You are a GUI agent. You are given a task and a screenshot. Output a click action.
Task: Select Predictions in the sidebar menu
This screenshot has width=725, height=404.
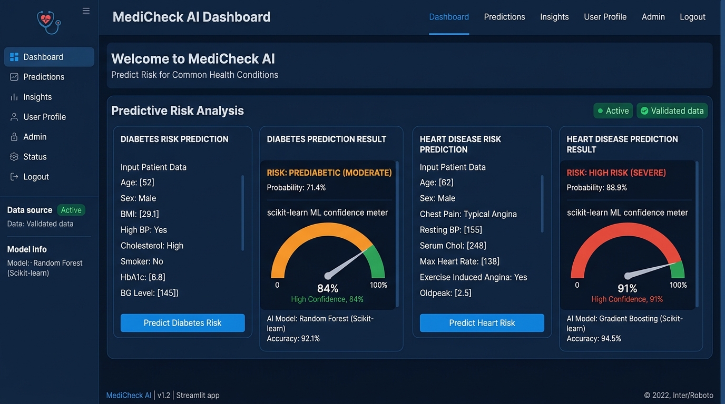tap(49, 77)
